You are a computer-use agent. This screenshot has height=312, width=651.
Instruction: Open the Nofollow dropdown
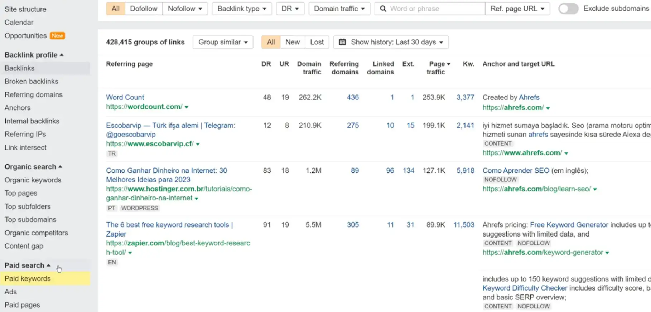[185, 9]
